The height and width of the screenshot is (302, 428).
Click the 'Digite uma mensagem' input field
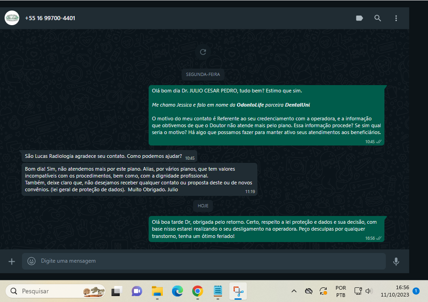(206, 261)
